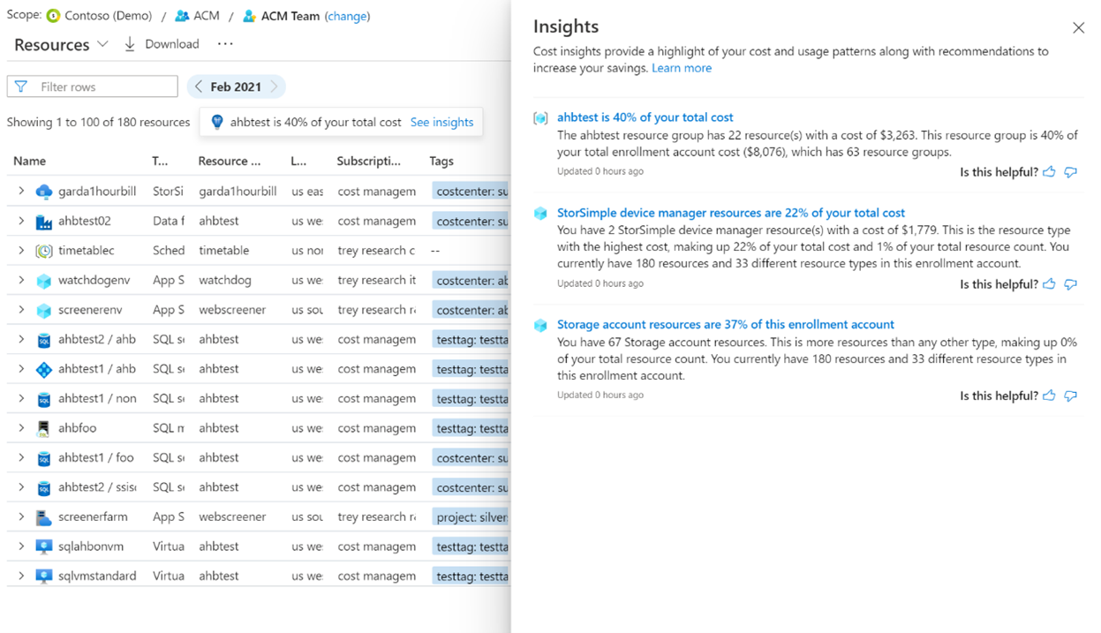1101x633 pixels.
Task: Close the Insights panel
Action: pos(1078,28)
